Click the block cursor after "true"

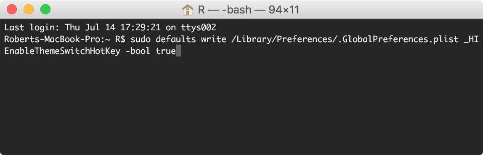[178, 51]
